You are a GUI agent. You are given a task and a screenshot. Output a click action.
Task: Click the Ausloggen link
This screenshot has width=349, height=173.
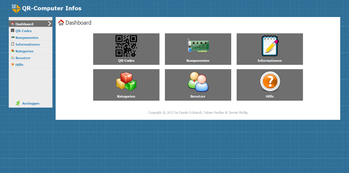pos(31,103)
